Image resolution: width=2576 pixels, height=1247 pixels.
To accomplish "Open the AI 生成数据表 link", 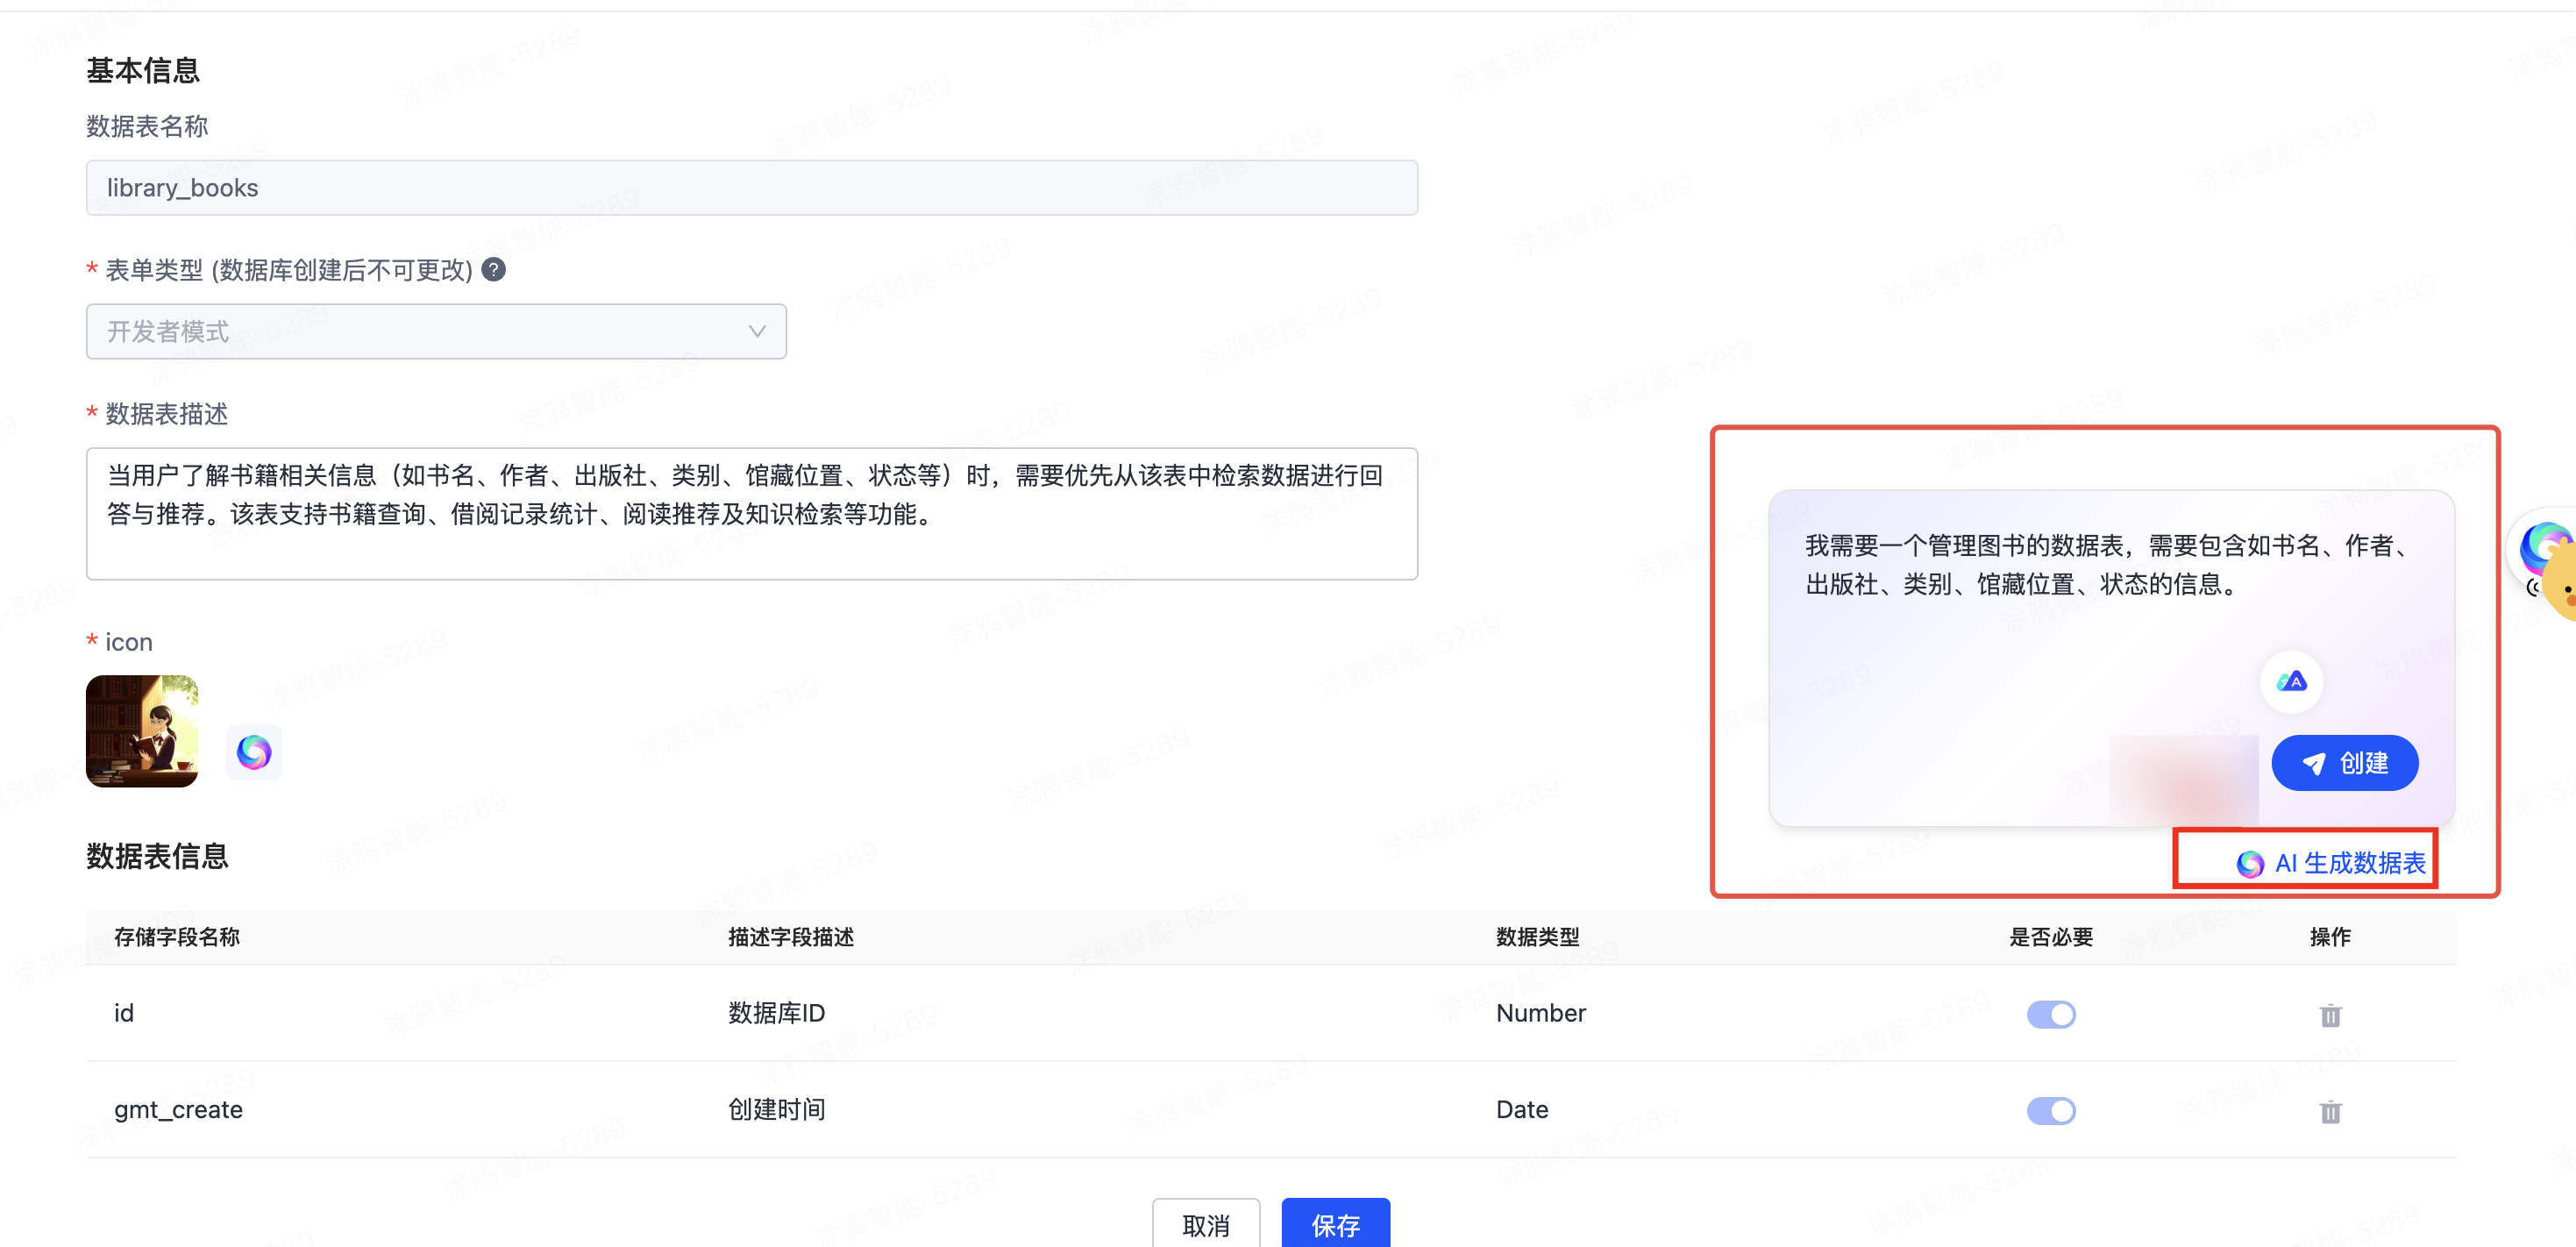I will (x=2350, y=863).
